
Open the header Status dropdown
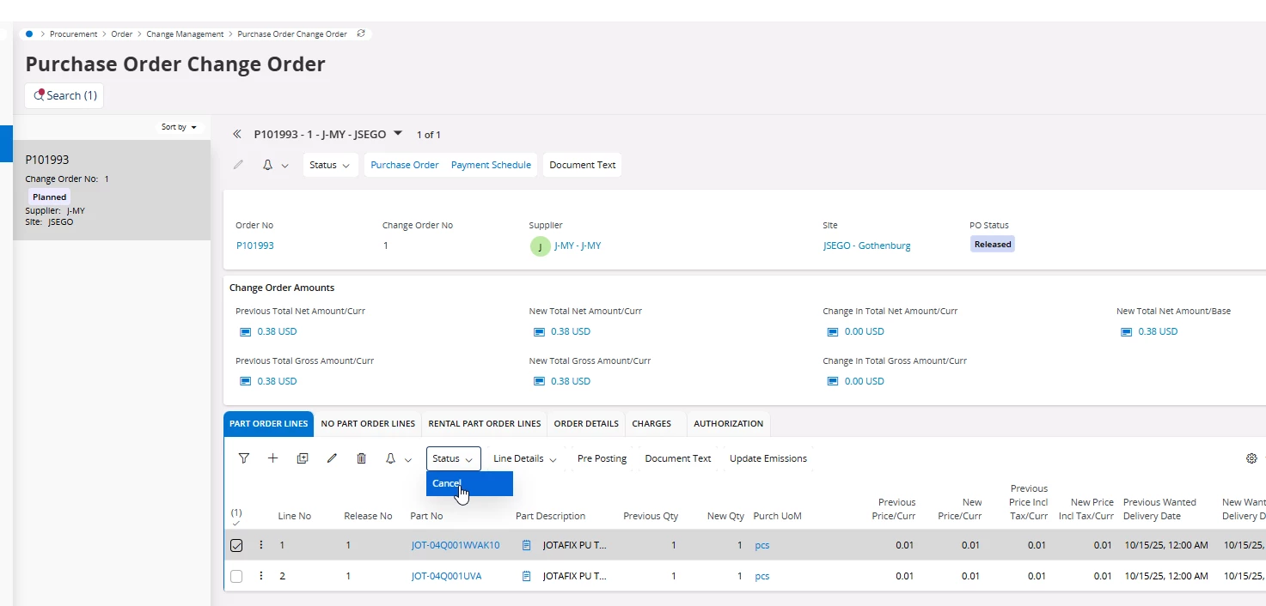(330, 165)
